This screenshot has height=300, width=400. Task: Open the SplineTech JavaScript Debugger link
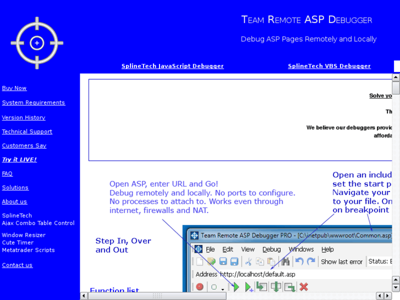tap(172, 66)
